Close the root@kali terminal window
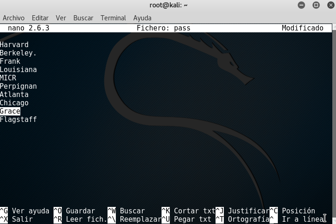The width and height of the screenshot is (336, 224). 329,5
